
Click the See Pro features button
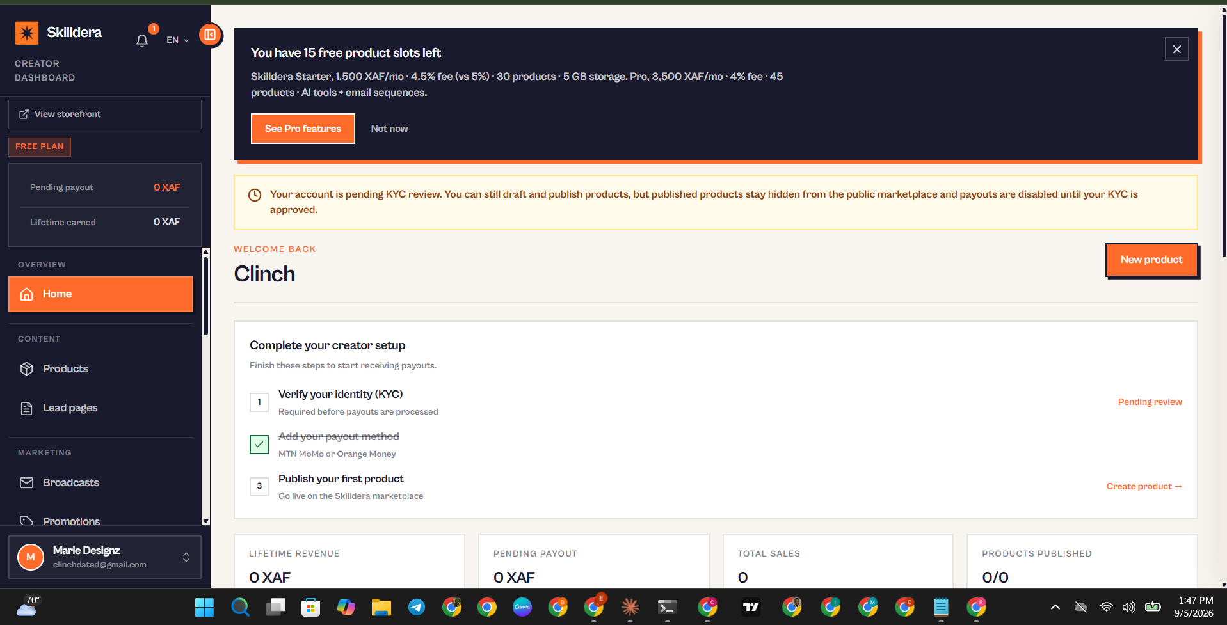pos(303,129)
